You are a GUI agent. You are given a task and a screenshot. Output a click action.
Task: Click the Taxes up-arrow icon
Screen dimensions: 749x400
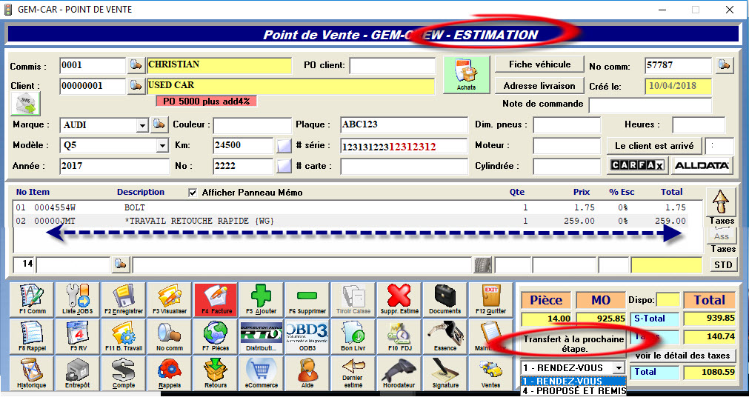click(721, 202)
